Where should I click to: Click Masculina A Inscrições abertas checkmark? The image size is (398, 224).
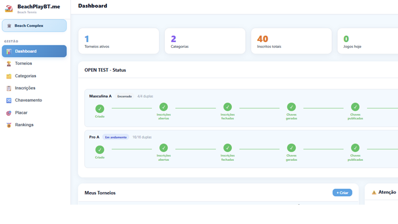[164, 107]
